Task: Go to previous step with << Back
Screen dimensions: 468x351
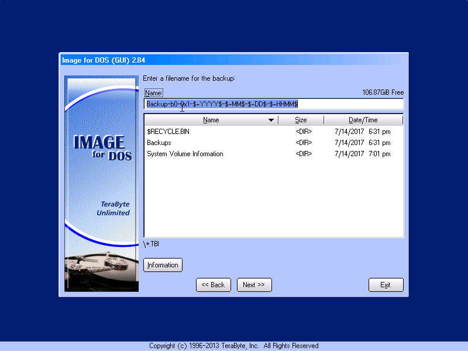Action: click(213, 285)
